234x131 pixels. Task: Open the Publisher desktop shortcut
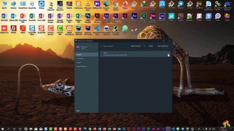pyautogui.click(x=79, y=18)
